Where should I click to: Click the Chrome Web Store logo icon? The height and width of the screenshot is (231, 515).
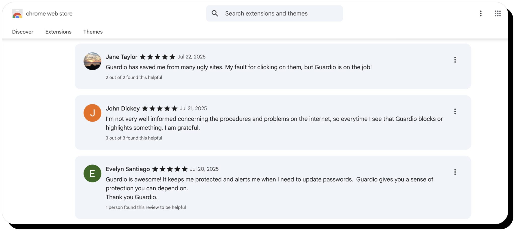(17, 14)
